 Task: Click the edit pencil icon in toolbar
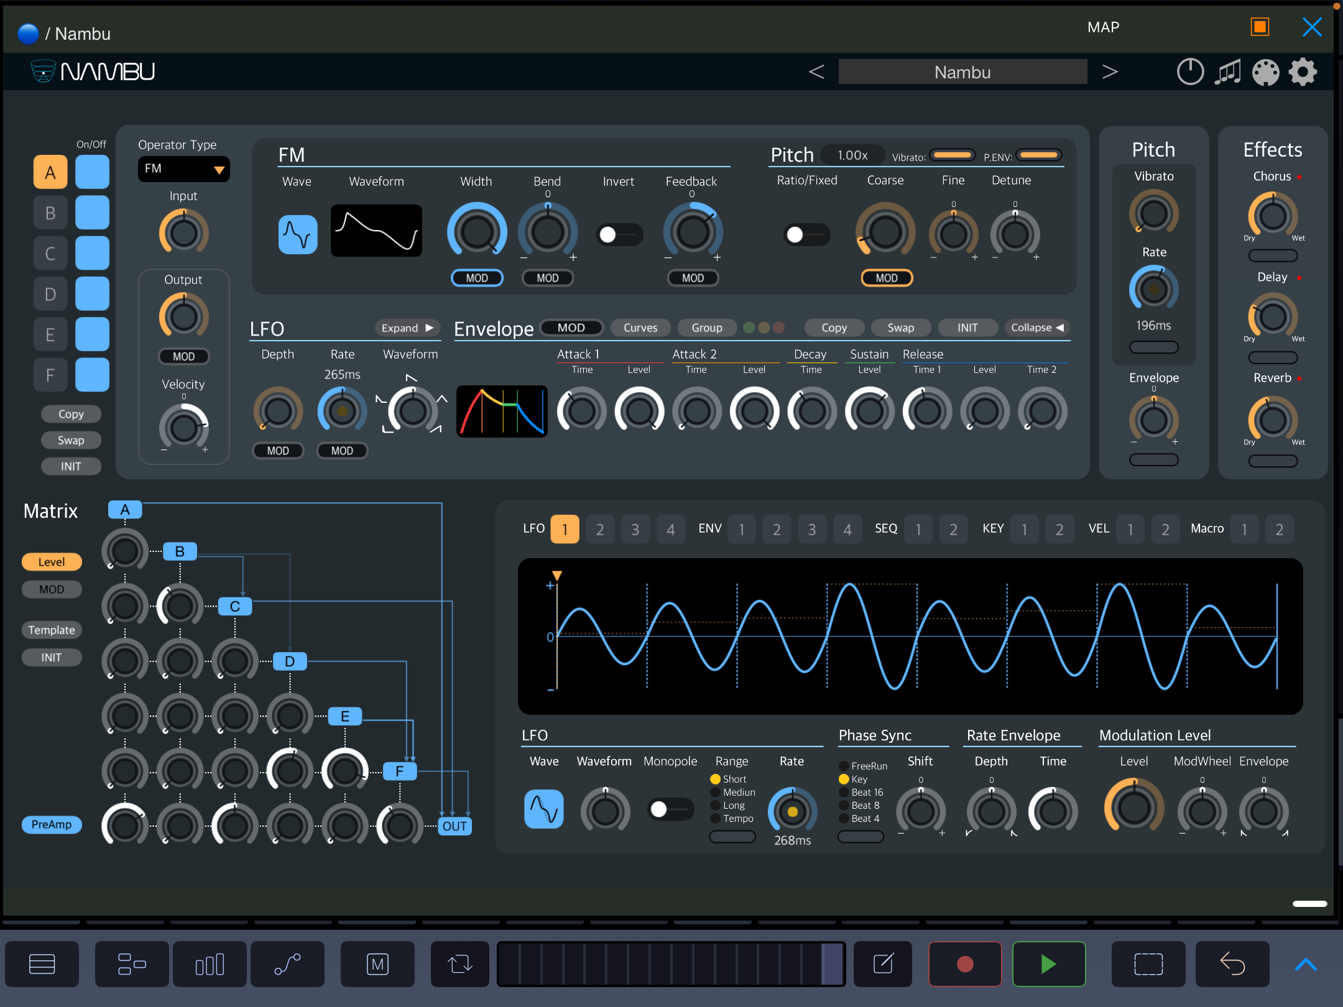point(883,964)
